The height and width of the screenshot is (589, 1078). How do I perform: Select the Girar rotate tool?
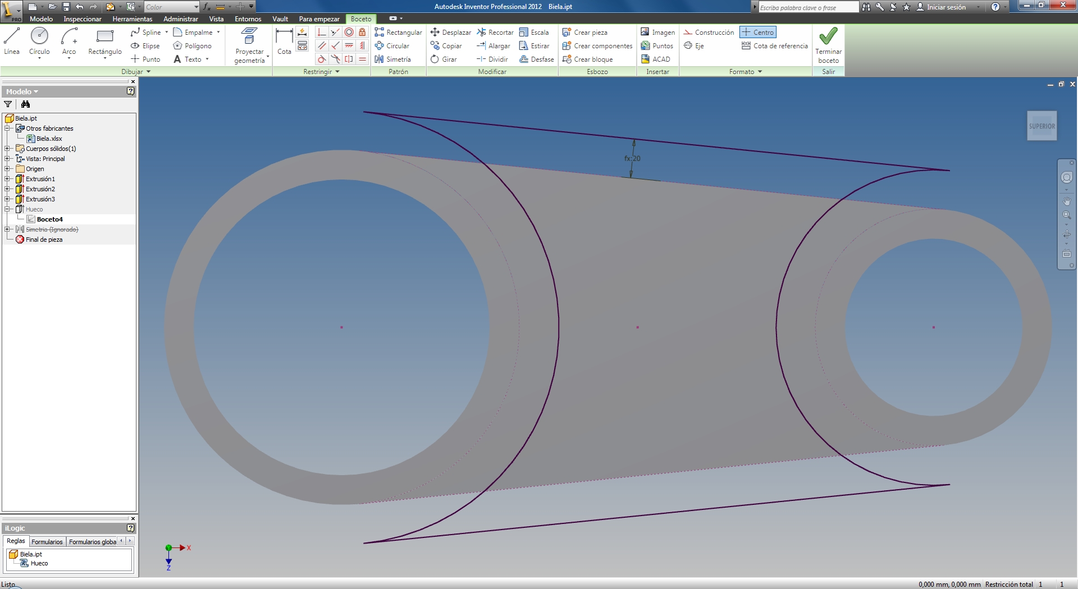click(444, 59)
